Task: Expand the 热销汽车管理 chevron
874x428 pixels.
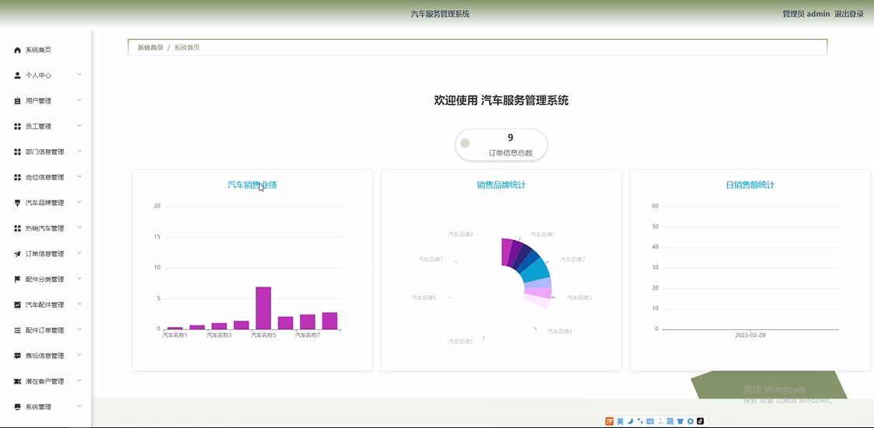Action: tap(80, 228)
